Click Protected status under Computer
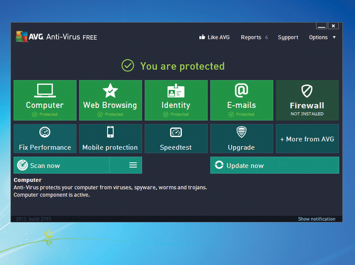355x265 pixels. click(x=44, y=115)
